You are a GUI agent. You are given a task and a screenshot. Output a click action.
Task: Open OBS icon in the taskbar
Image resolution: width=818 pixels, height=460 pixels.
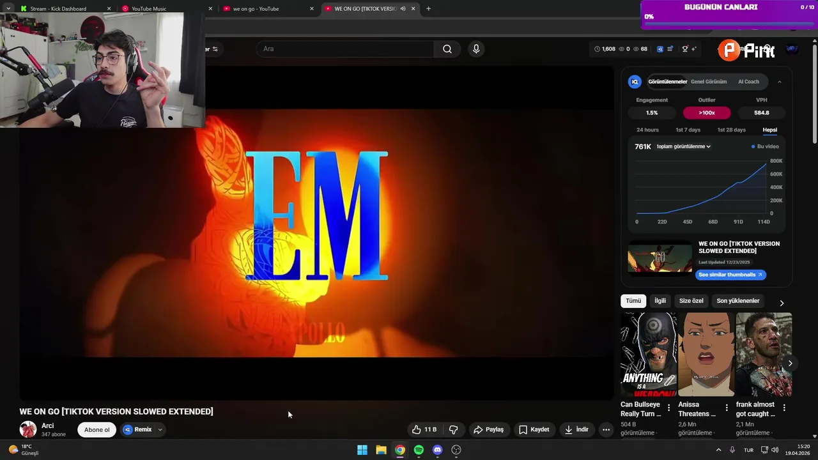coord(456,450)
